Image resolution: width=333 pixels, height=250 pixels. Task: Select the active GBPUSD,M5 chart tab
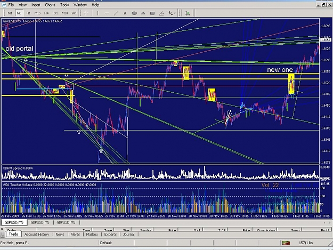pos(14,222)
